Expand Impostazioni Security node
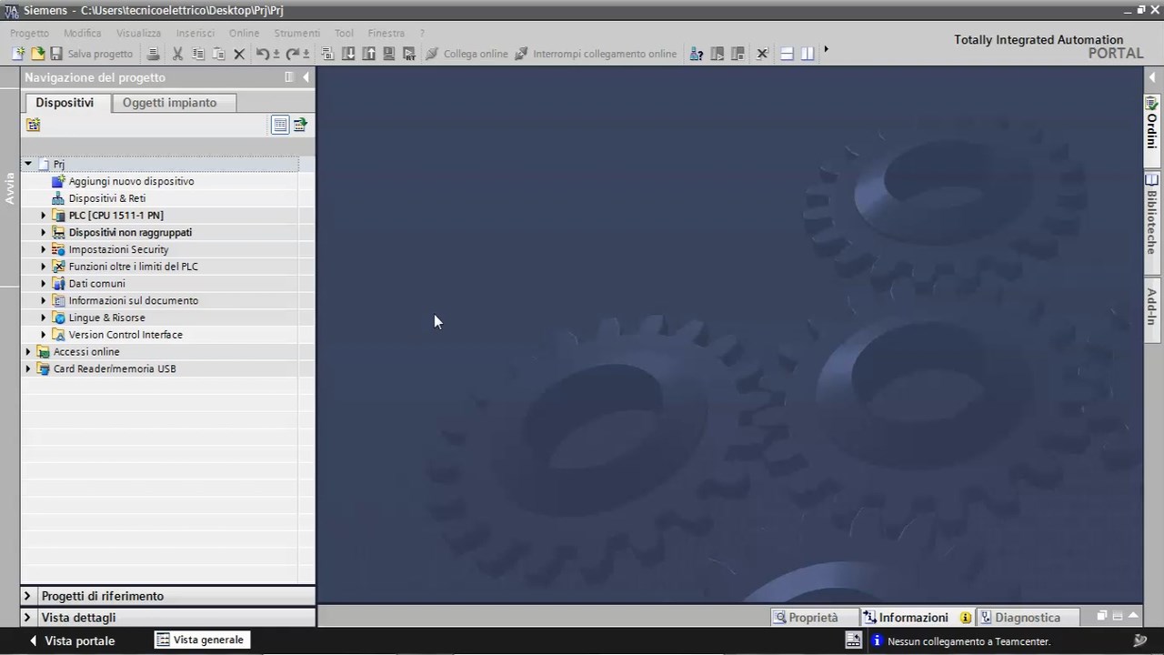 click(x=43, y=249)
